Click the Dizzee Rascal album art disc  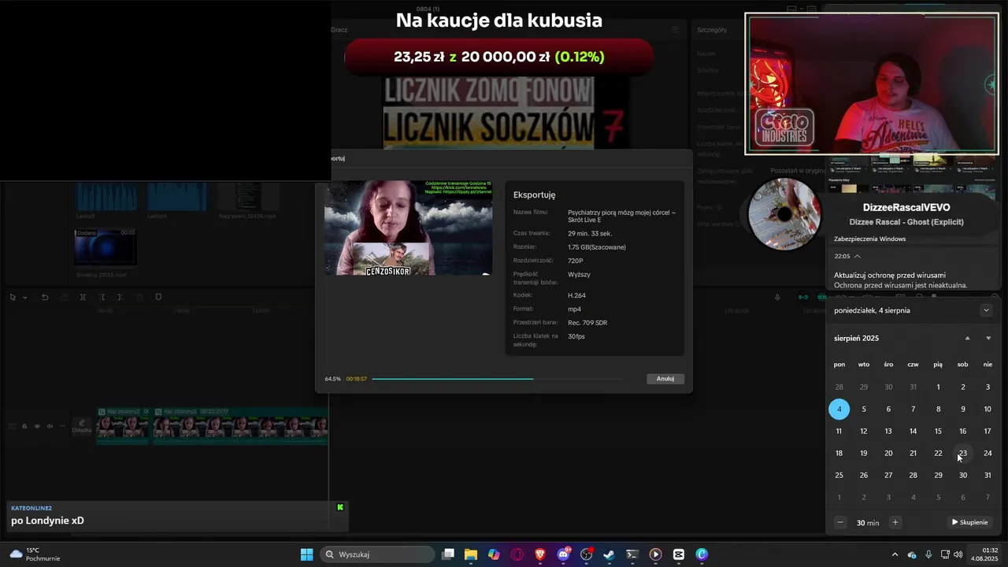(x=784, y=214)
